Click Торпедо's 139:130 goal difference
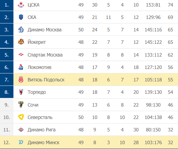178x149 pixels. (153, 92)
